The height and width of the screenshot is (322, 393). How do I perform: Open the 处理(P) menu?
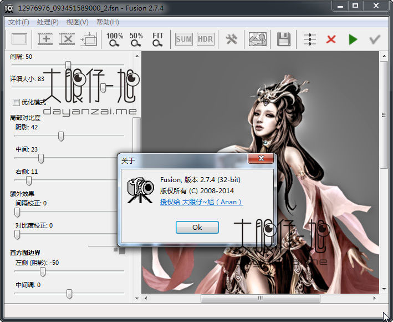[48, 22]
